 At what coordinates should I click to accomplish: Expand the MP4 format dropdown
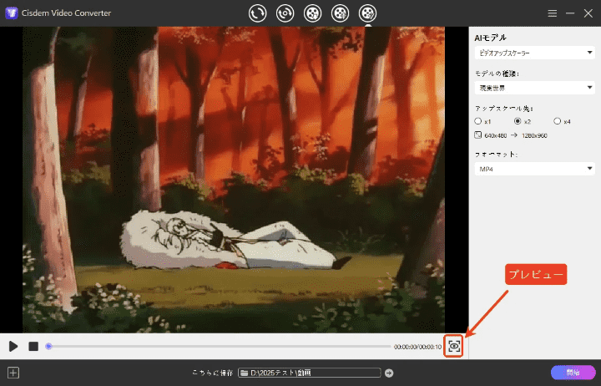point(533,169)
